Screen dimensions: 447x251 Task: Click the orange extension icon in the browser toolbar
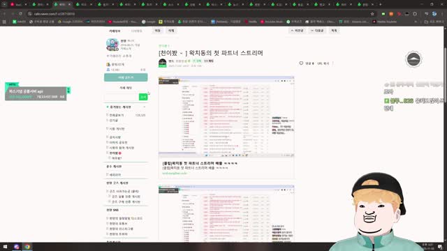pyautogui.click(x=391, y=14)
